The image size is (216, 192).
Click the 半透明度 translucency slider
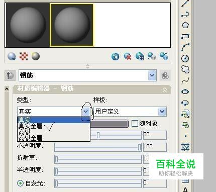(x=98, y=171)
